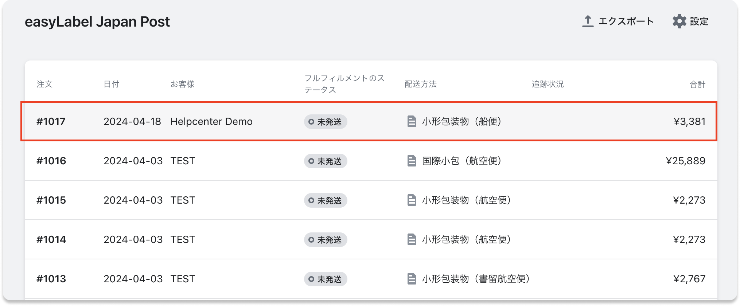Click the Helpcenter Demo customer name
The image size is (740, 306).
(211, 122)
